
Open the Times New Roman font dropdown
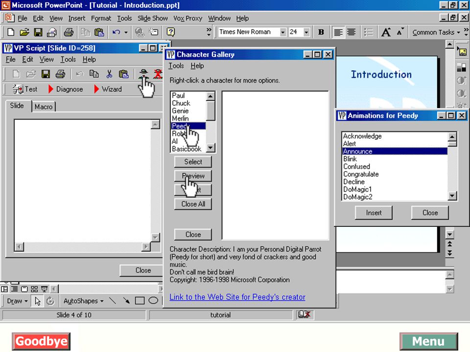[282, 32]
